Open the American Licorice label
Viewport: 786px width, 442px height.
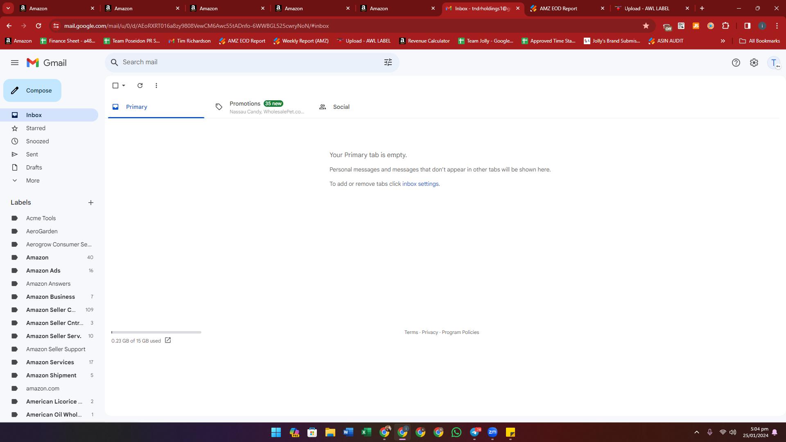click(49, 401)
